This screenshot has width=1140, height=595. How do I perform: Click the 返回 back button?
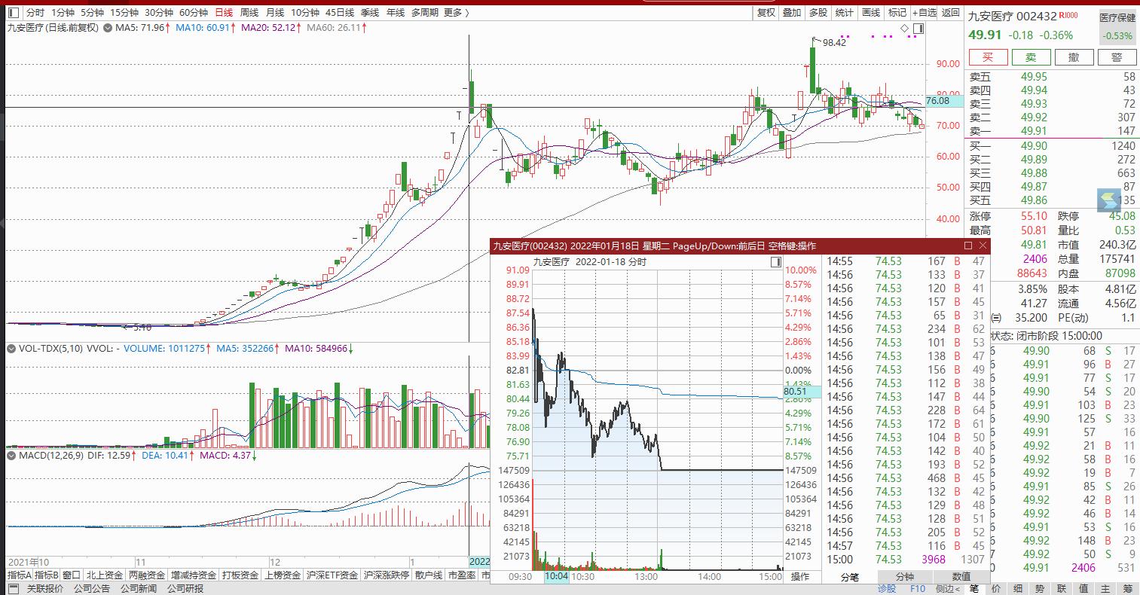[x=951, y=13]
